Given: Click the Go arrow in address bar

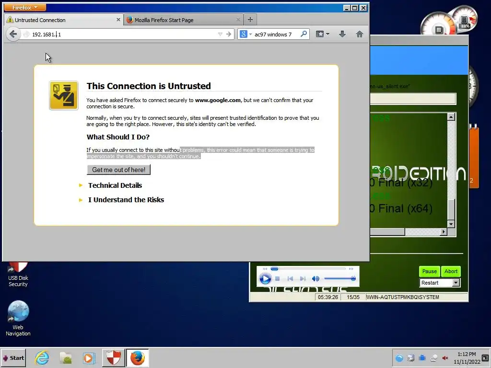Looking at the screenshot, I should [x=229, y=34].
